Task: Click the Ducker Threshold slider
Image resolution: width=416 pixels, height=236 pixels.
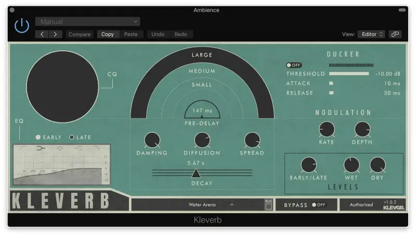Action: [x=349, y=74]
